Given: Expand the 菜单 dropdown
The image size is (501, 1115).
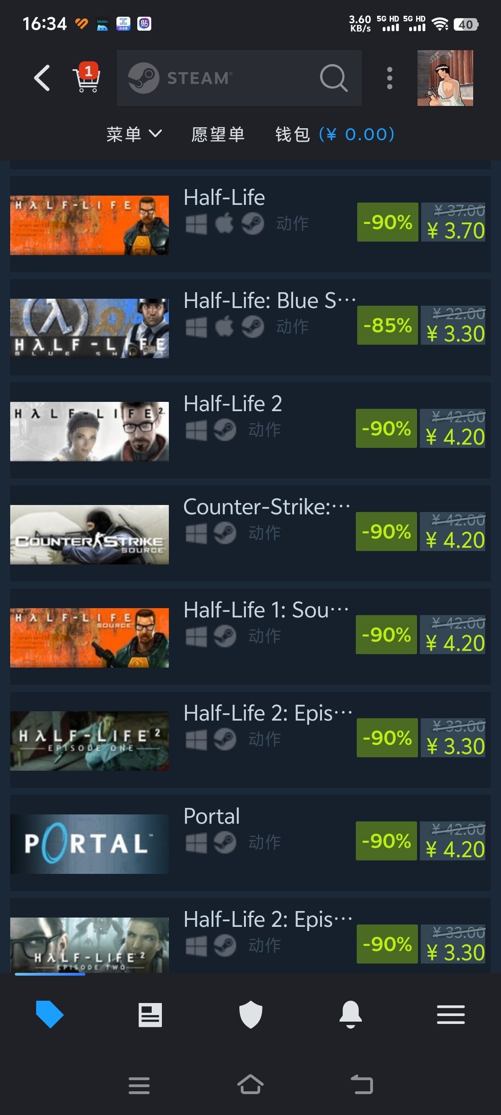Looking at the screenshot, I should pos(134,134).
